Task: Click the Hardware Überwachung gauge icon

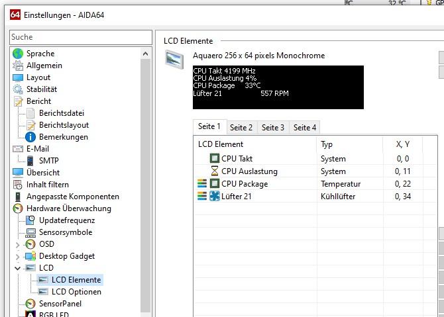Action: tap(18, 208)
